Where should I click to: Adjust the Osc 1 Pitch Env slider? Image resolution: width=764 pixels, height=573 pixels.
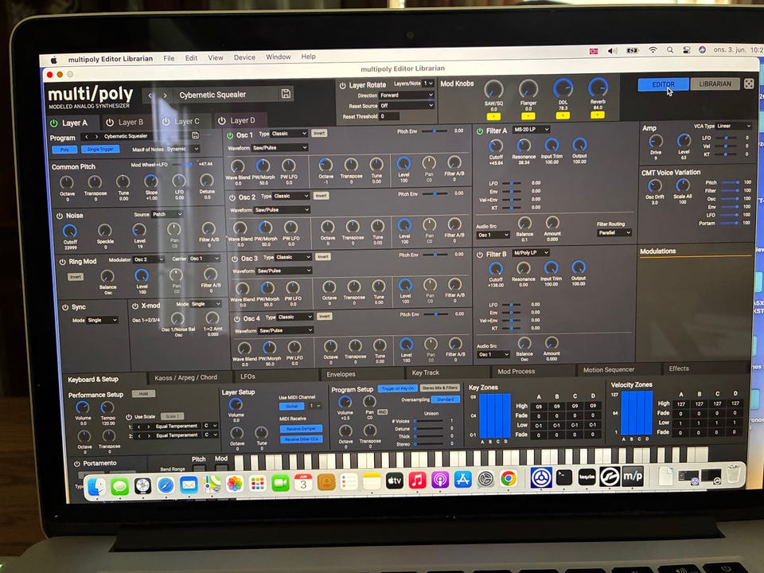[436, 131]
